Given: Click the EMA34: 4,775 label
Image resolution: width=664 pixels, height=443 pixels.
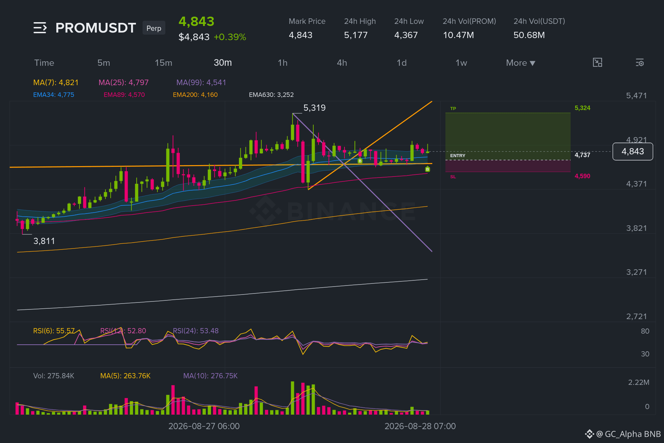Looking at the screenshot, I should coord(54,95).
